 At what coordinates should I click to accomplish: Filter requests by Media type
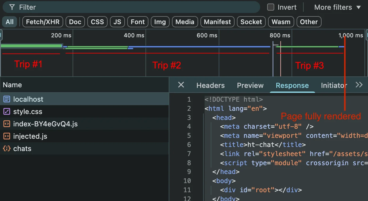(185, 22)
